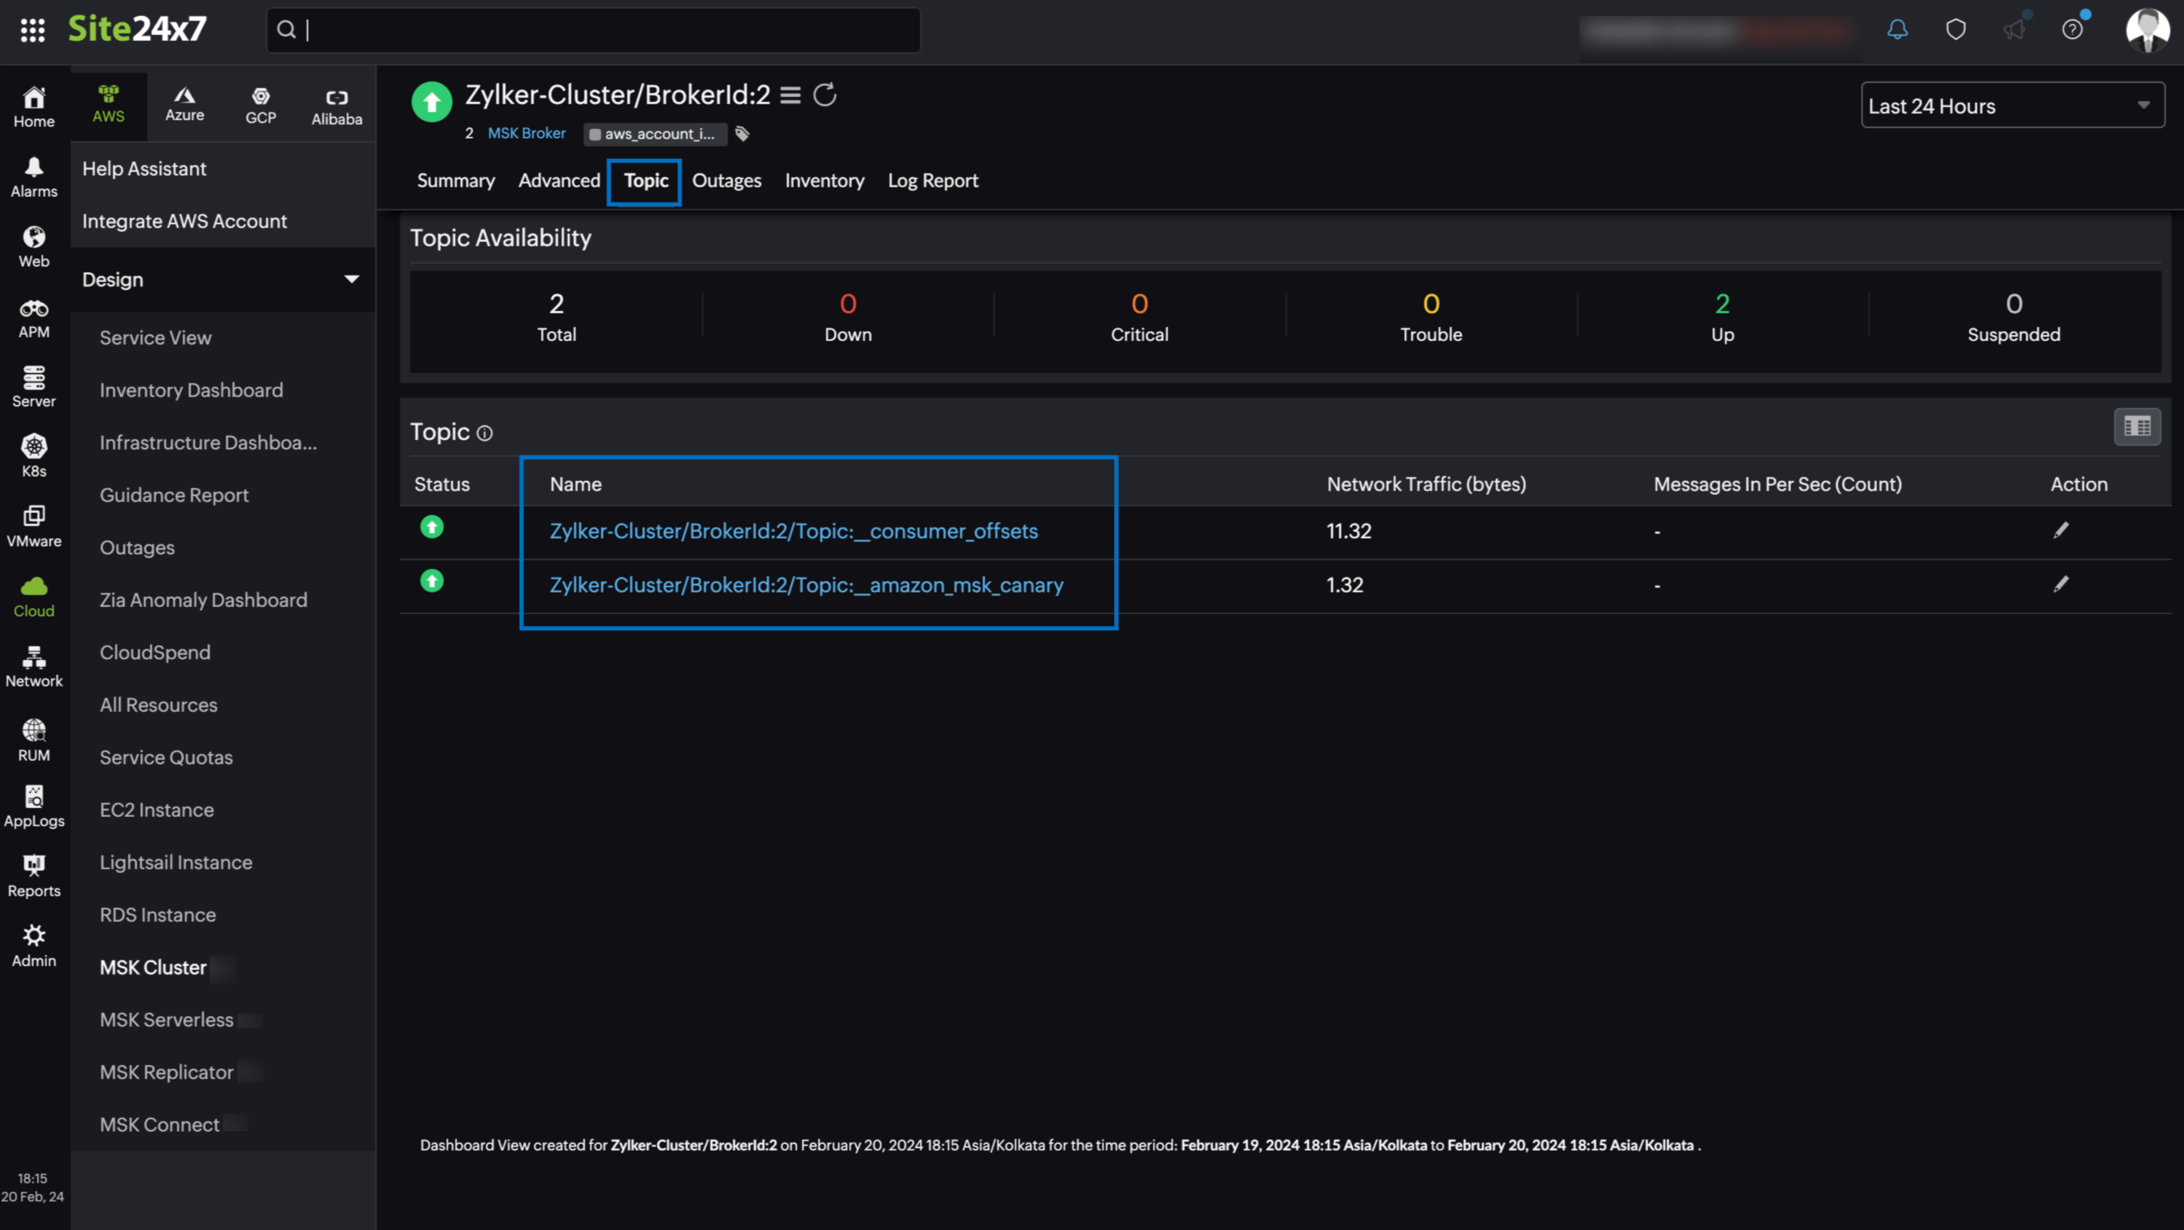
Task: Collapse the Design section arrow
Action: 351,279
